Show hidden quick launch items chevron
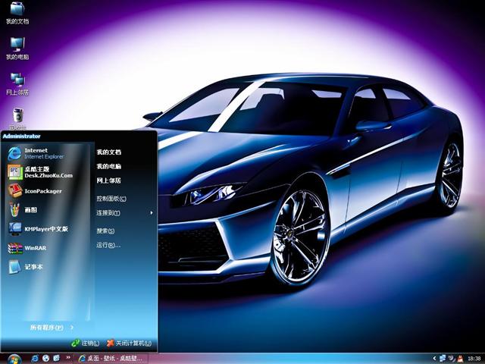The height and width of the screenshot is (364, 485). (x=68, y=358)
